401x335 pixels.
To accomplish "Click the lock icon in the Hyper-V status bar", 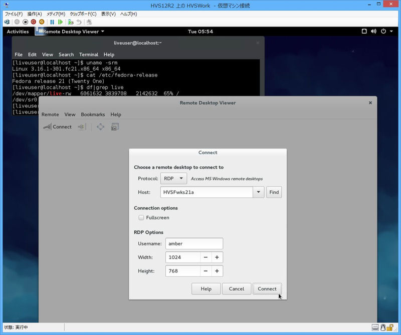I will (x=390, y=327).
